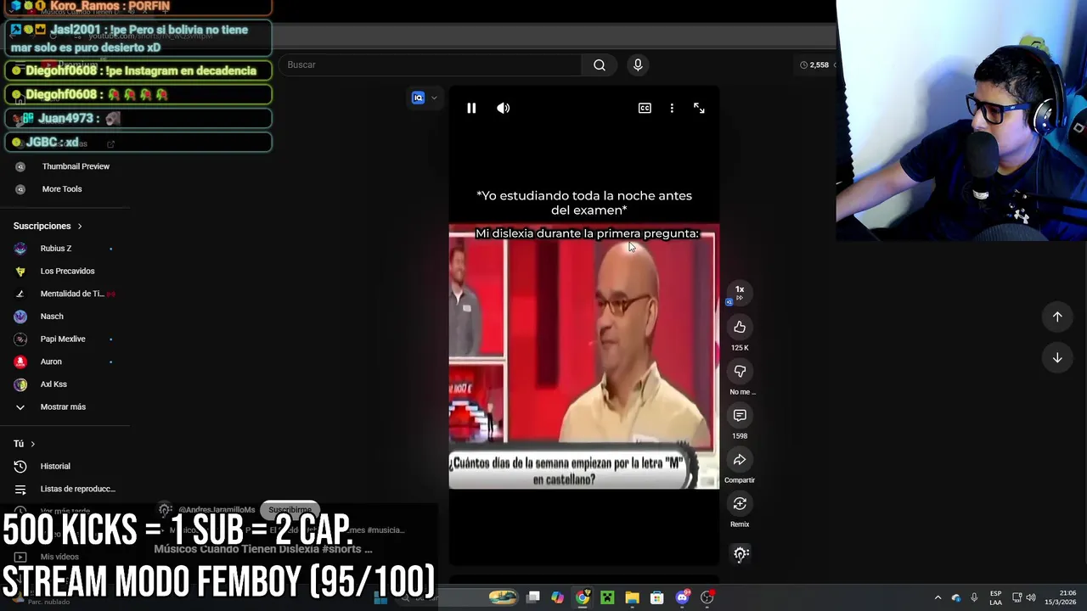Viewport: 1087px width, 611px height.
Task: Open File Explorer from the taskbar
Action: click(632, 597)
